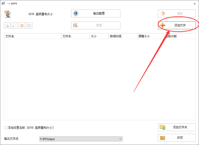This screenshot has height=145, width=199.
Task: Click the MP4 film icon at top left
Action: point(7,14)
